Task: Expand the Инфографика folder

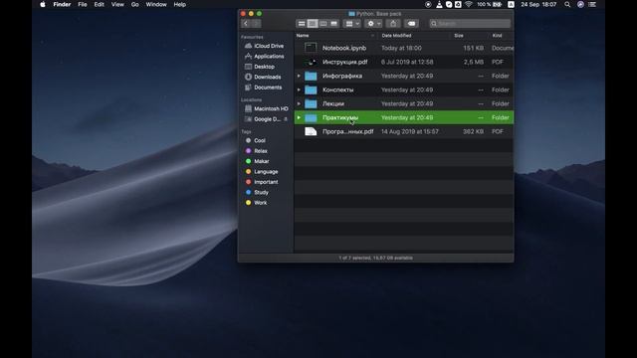Action: click(x=299, y=76)
